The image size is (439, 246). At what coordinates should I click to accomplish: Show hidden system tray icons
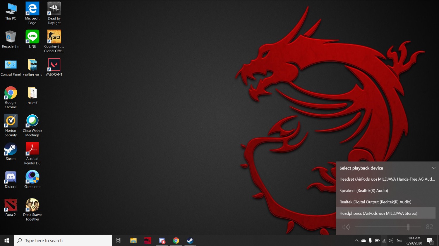pyautogui.click(x=356, y=241)
